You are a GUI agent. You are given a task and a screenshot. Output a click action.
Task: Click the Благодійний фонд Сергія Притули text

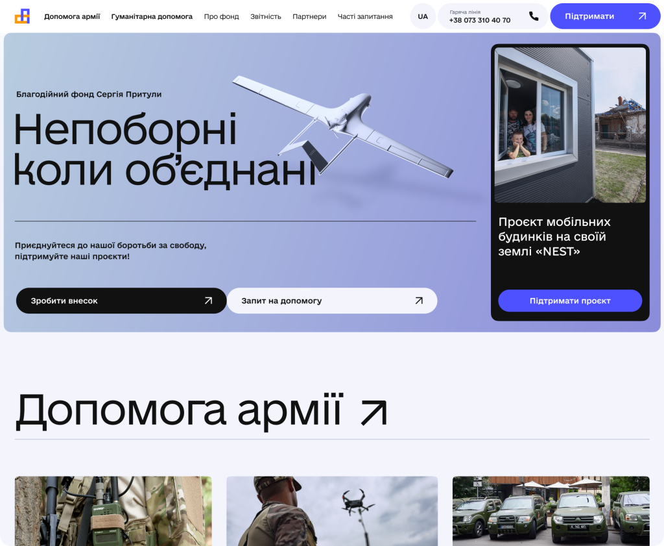(x=89, y=94)
